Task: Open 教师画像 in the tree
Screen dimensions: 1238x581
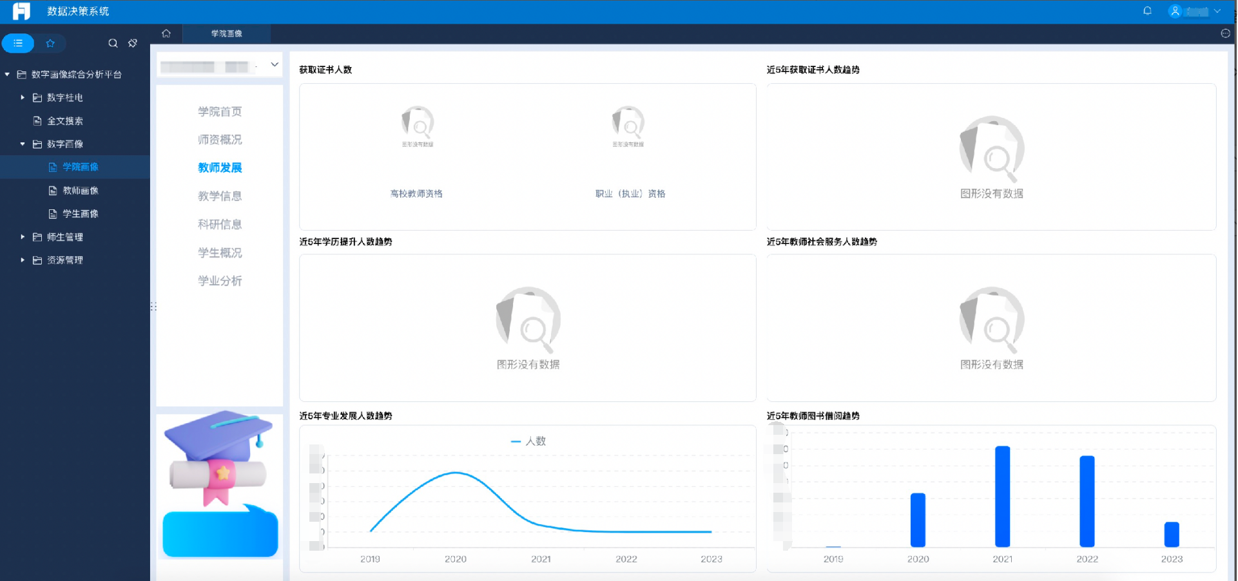Action: point(80,191)
